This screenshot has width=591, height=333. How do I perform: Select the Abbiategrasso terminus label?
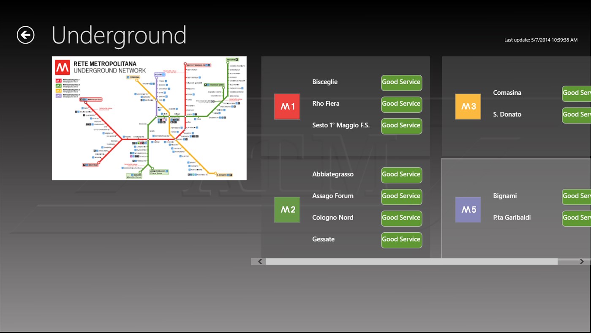[333, 174]
